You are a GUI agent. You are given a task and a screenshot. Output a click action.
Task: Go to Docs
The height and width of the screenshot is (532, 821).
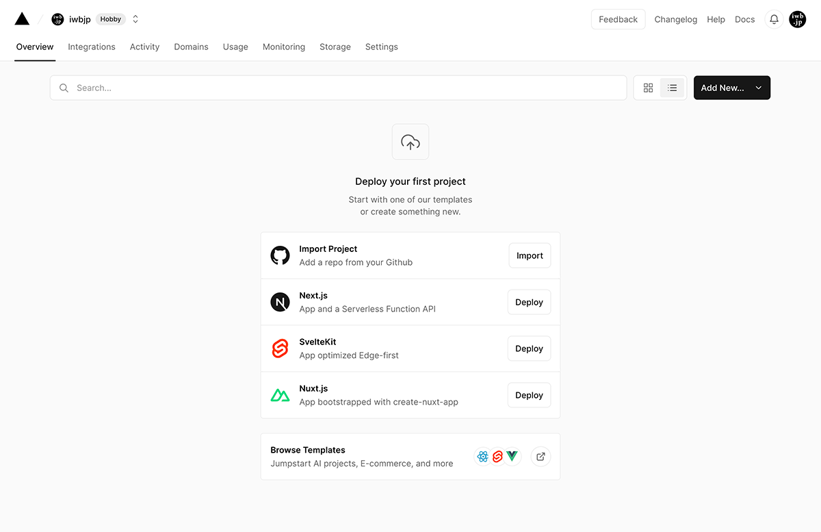(x=744, y=19)
